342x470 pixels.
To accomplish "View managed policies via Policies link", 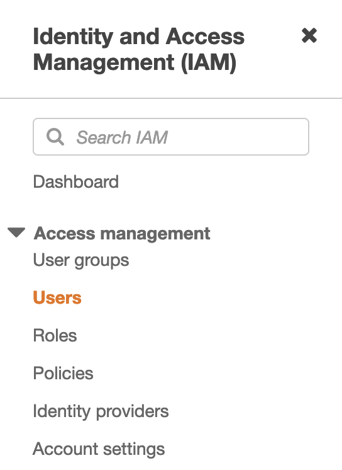I will (63, 373).
